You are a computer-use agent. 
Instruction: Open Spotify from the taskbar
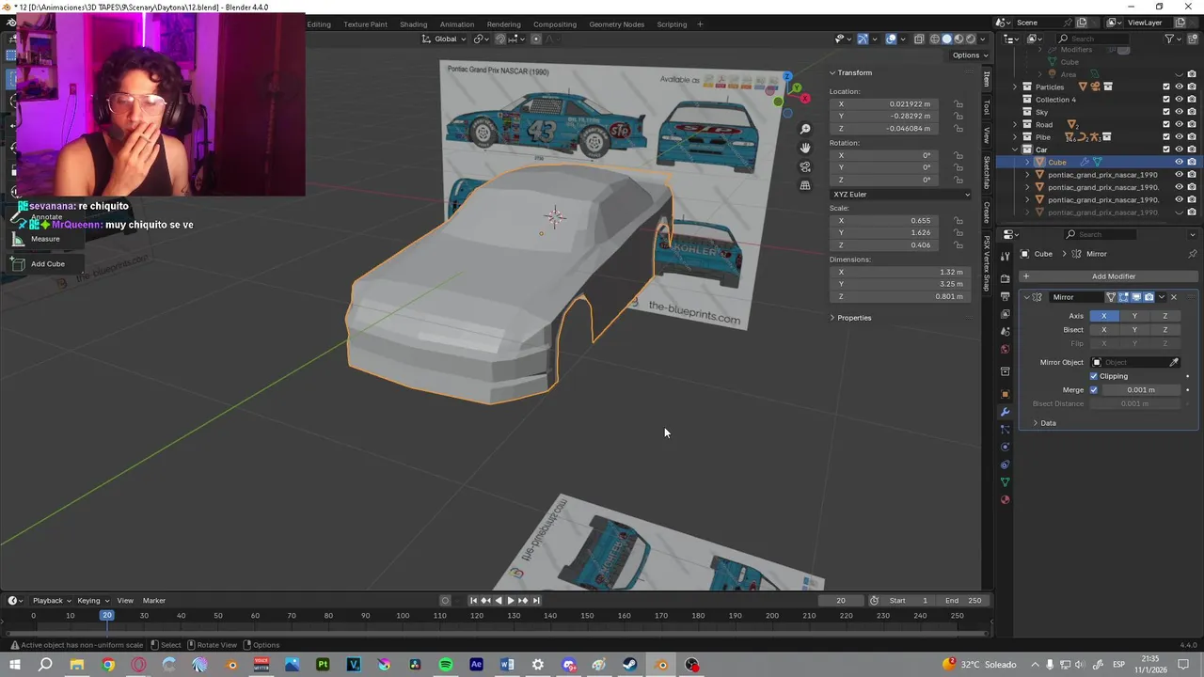coord(446,665)
